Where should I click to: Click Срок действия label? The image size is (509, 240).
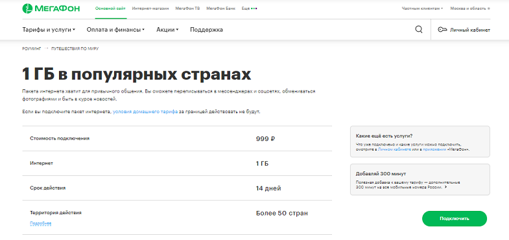tap(48, 188)
